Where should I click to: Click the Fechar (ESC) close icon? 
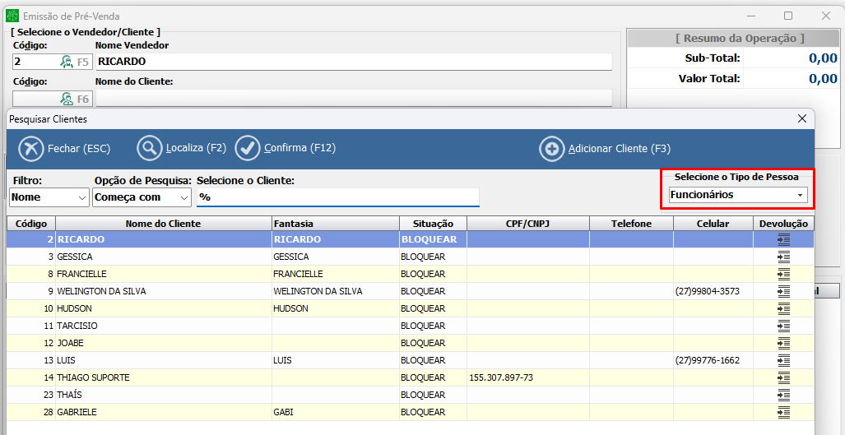31,149
